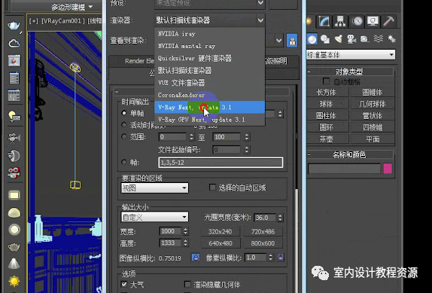The width and height of the screenshot is (432, 293).
Task: Click the gray camera icon in left toolbar
Action: (x=14, y=138)
